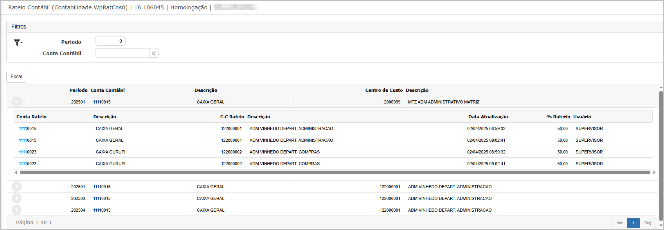
Task: Click the Data Atualização column header
Action: point(488,117)
